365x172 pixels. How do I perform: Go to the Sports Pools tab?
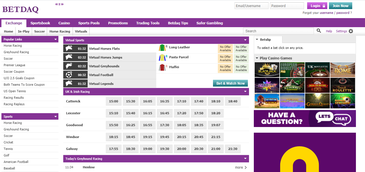point(89,23)
